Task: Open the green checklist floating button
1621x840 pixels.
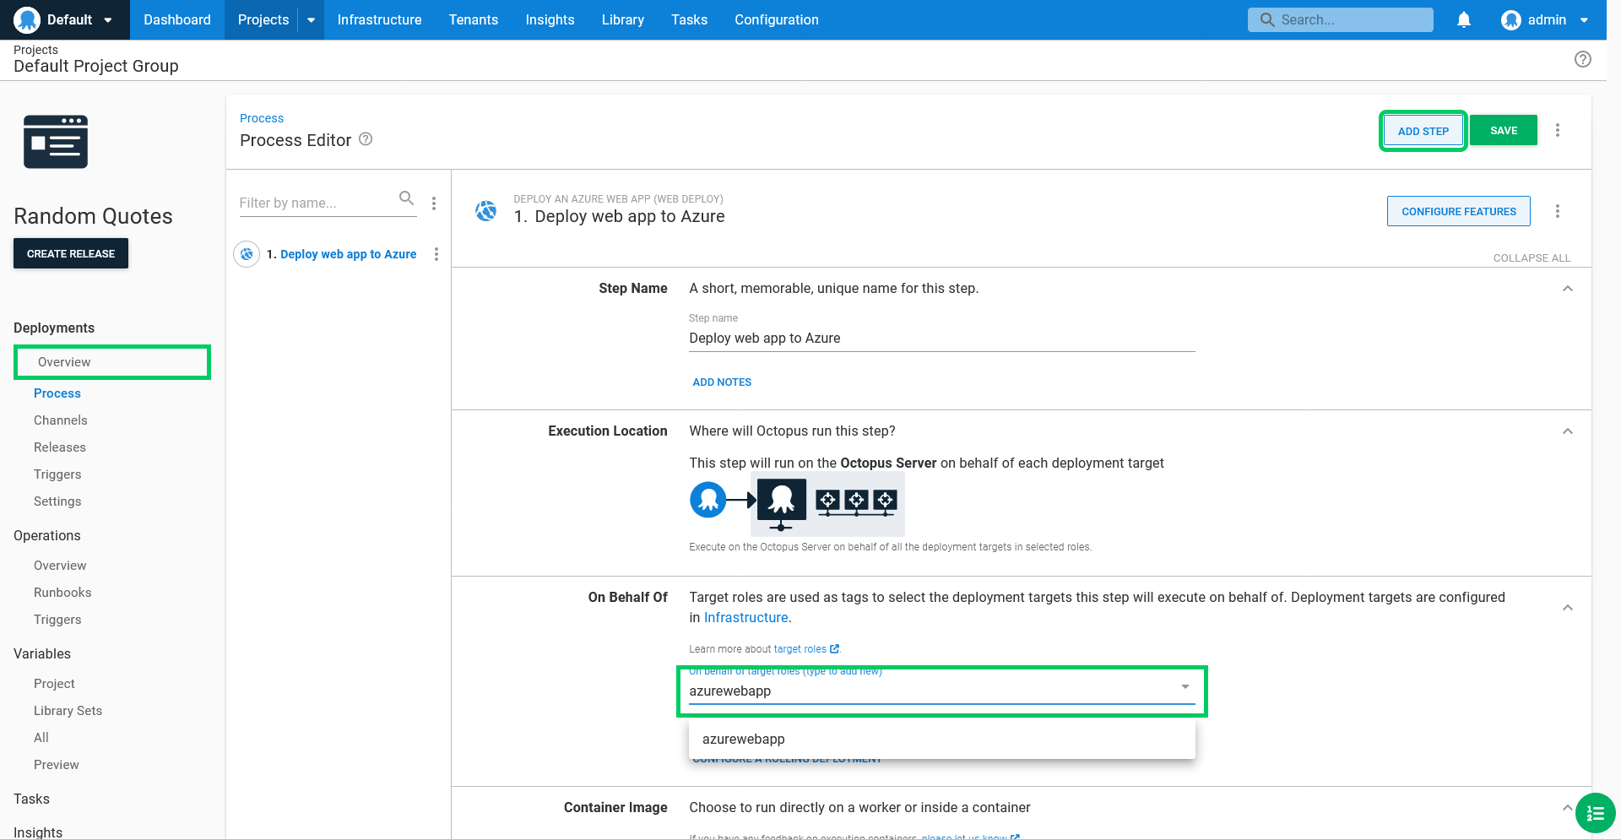Action: [x=1595, y=813]
